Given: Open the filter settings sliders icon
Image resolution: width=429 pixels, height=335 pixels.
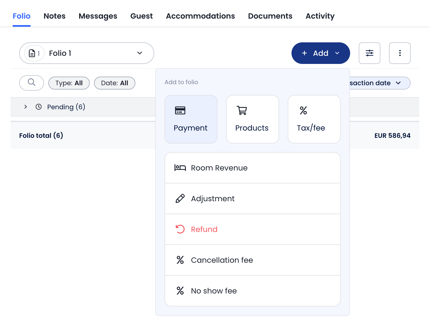Looking at the screenshot, I should tap(369, 53).
